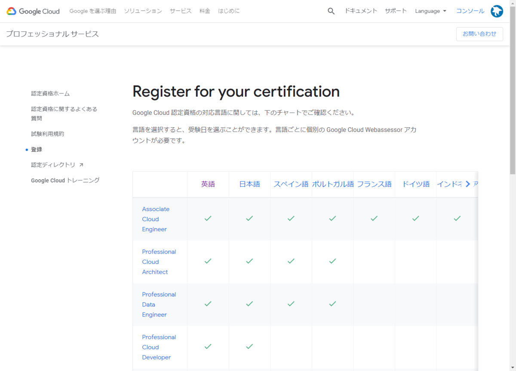Click Professional Cloud Architect 日本語 checkmark
This screenshot has height=371, width=516.
click(249, 261)
